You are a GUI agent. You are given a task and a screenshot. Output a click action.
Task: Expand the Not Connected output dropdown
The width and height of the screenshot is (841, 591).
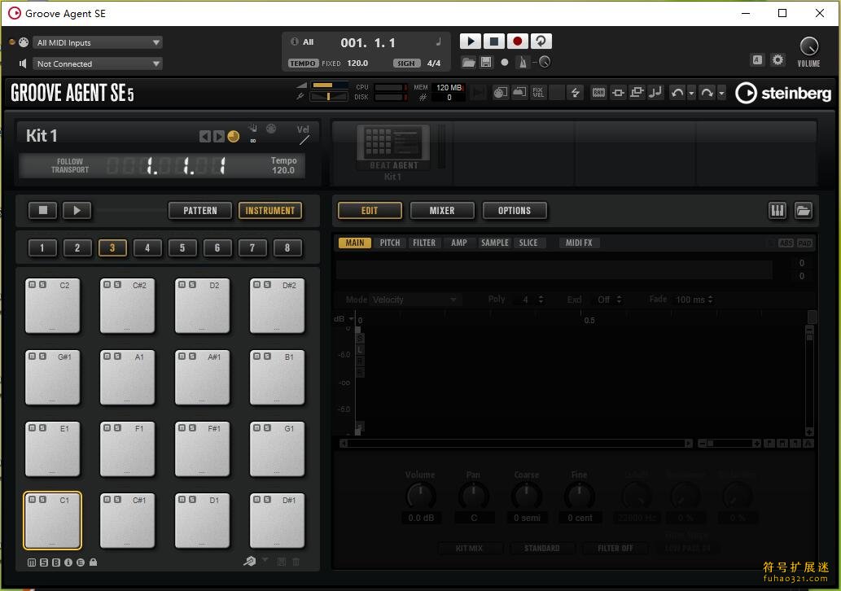pyautogui.click(x=98, y=63)
